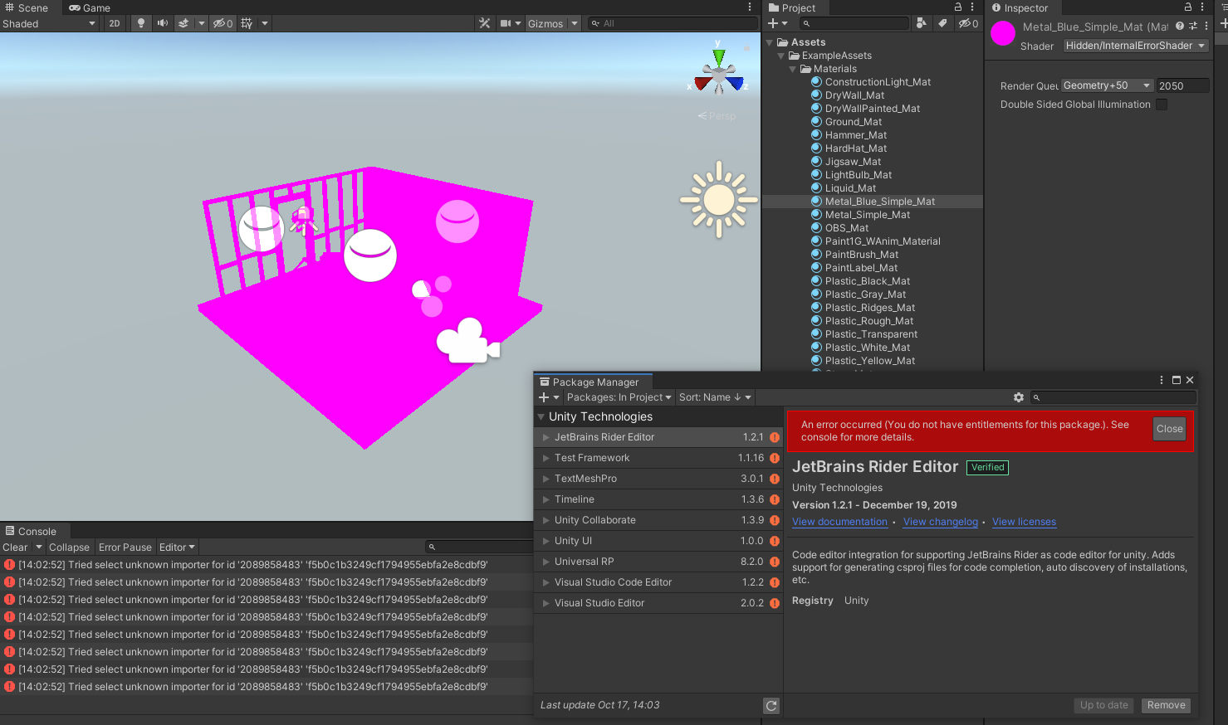Search Project assets by label
Image resolution: width=1228 pixels, height=725 pixels.
pos(942,23)
